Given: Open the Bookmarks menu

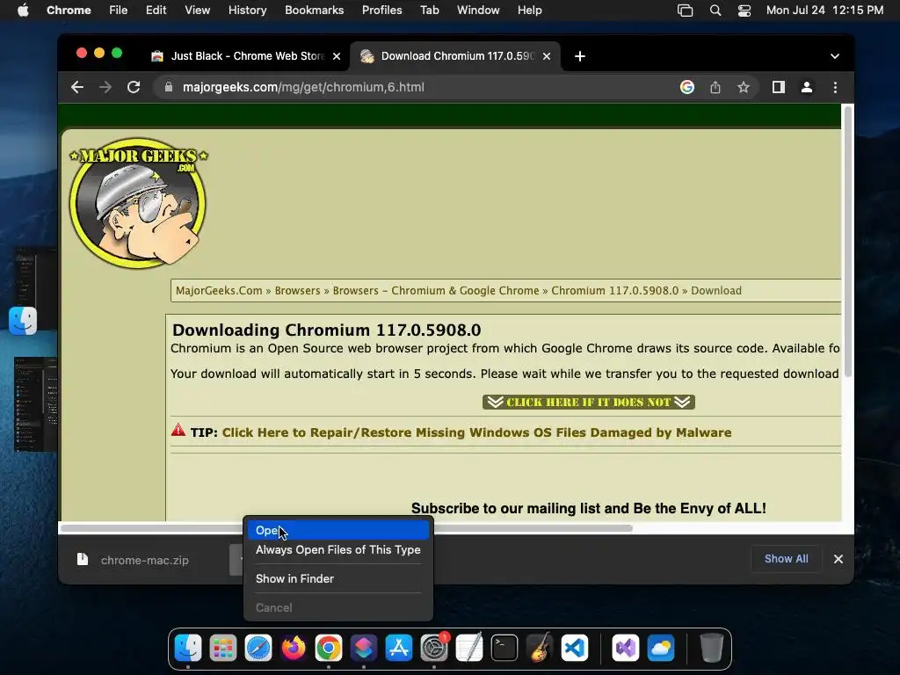Looking at the screenshot, I should point(314,11).
